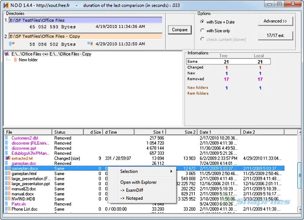The height and width of the screenshot is (220, 304).
Task: Click the file list scroll up arrow
Action: tap(299, 132)
